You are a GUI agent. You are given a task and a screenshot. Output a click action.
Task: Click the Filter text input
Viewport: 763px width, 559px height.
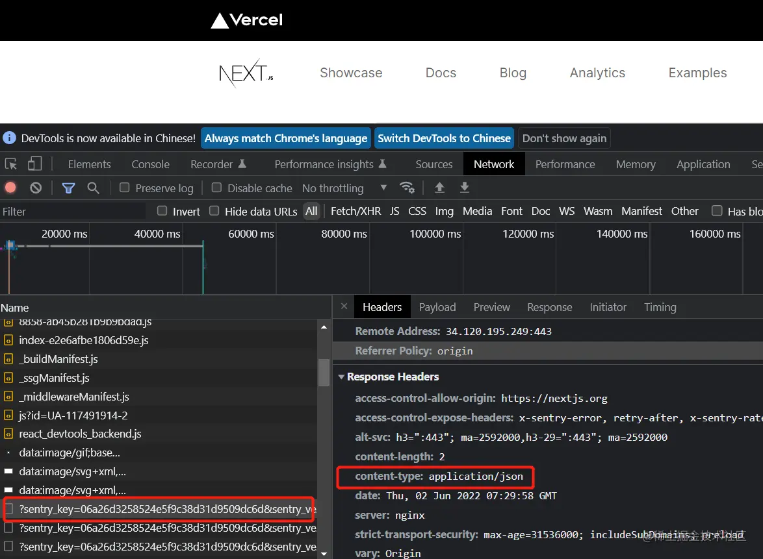[73, 212]
